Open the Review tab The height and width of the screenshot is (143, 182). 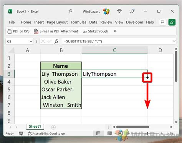(x=106, y=22)
